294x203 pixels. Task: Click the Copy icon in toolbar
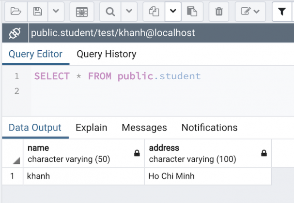point(154,12)
